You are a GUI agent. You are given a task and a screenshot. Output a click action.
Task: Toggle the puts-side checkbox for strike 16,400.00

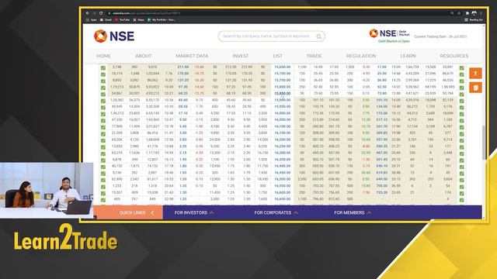point(461,167)
